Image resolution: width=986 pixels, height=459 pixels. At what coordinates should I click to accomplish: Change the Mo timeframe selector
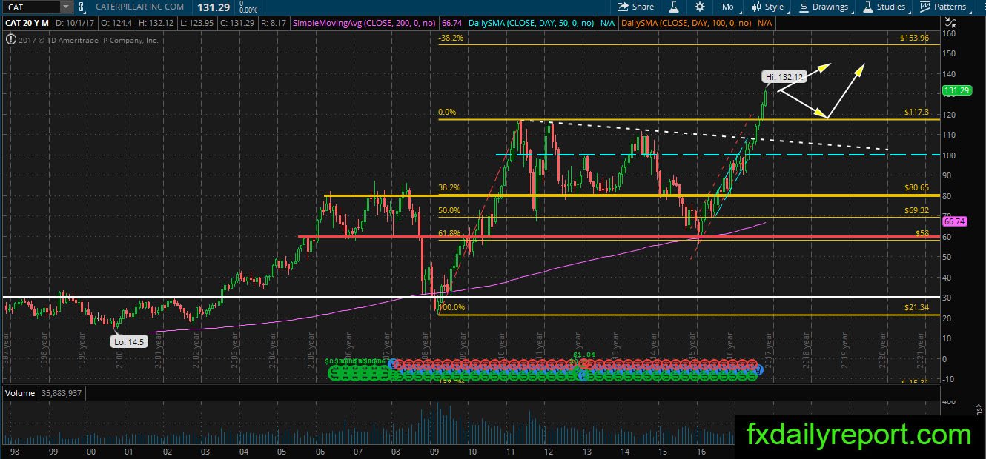click(x=727, y=7)
